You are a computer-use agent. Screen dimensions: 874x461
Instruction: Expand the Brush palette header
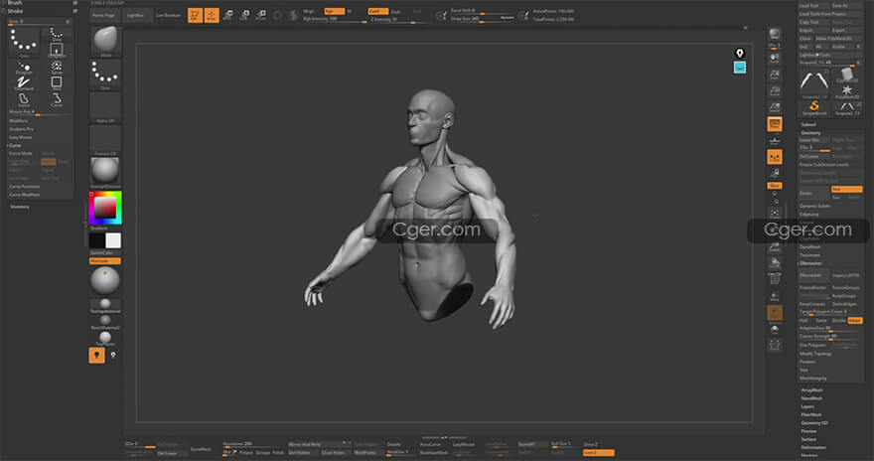click(15, 3)
